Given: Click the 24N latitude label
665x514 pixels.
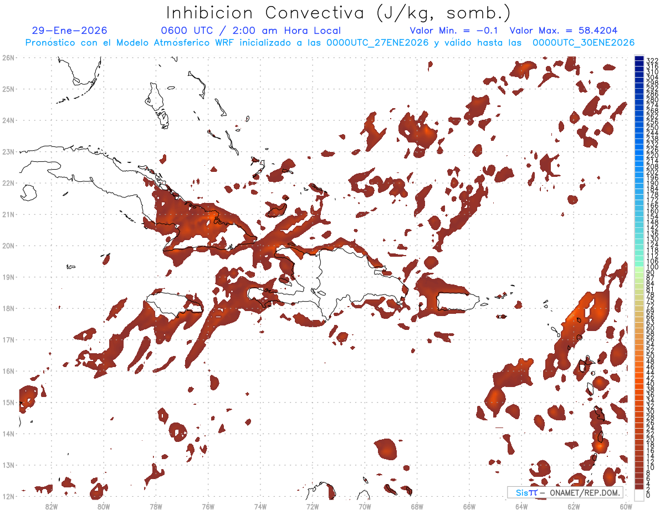Looking at the screenshot, I should 8,120.
